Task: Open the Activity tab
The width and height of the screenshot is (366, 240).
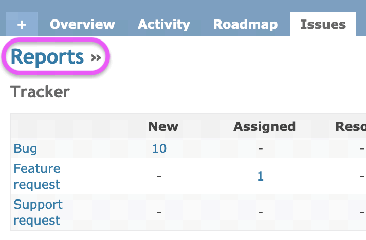Action: click(x=164, y=24)
